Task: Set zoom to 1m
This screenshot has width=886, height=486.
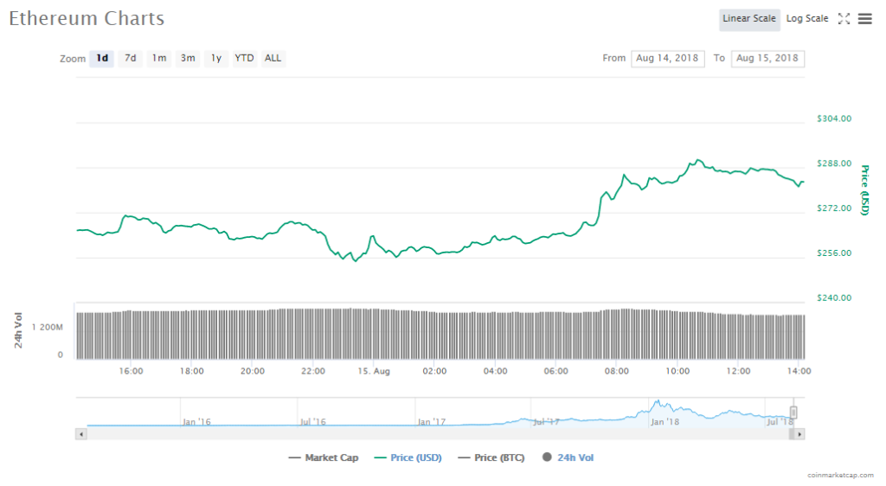Action: pos(158,59)
